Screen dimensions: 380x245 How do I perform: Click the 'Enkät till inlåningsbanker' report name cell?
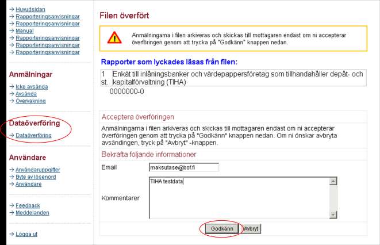[x=239, y=78]
